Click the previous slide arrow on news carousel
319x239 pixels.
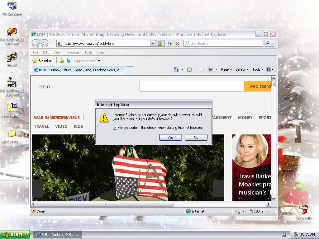click(x=37, y=189)
